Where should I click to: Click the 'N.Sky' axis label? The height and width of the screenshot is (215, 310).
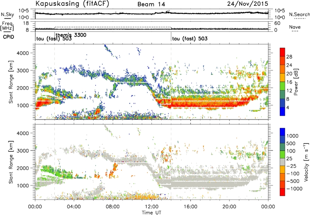coord(7,14)
